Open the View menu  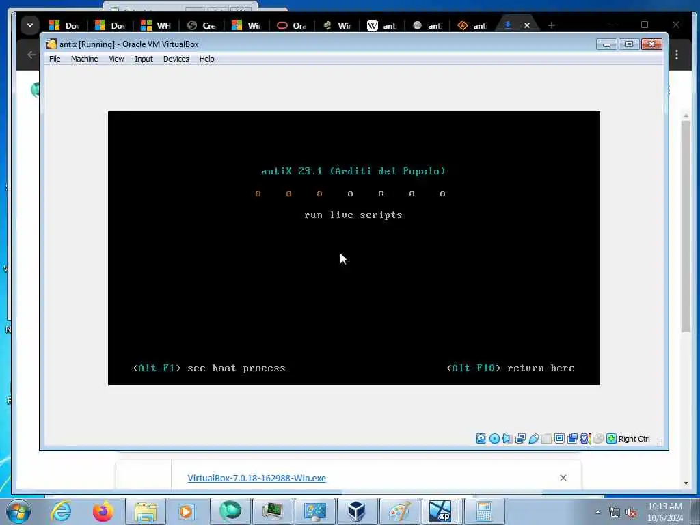(116, 59)
